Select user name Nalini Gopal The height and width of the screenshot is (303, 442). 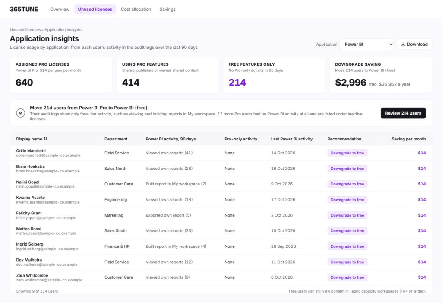[x=28, y=182]
